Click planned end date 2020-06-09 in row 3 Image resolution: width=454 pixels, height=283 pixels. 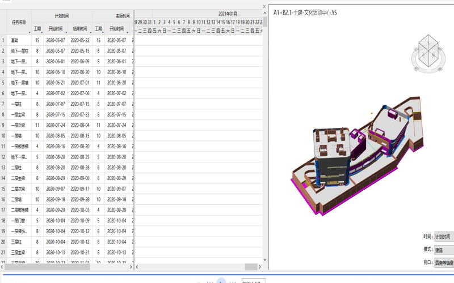click(80, 62)
